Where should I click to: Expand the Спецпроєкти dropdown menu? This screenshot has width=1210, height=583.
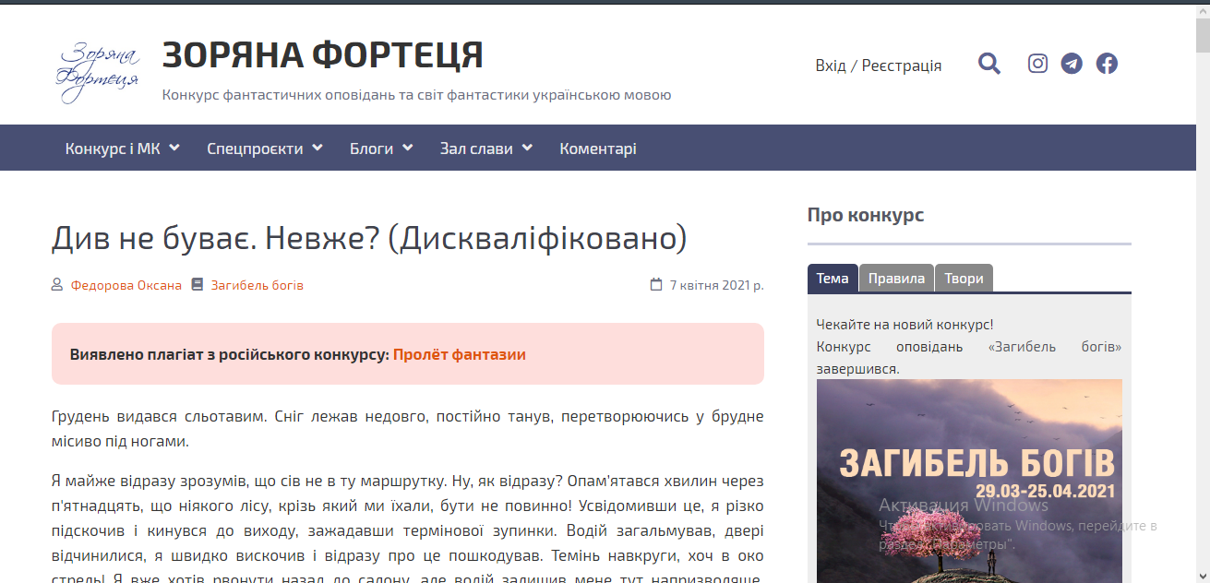(264, 149)
